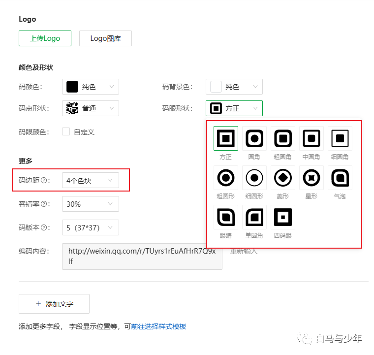The height and width of the screenshot is (355, 374).
Task: Pick the 菱形 diamond eye shape
Action: (x=283, y=178)
